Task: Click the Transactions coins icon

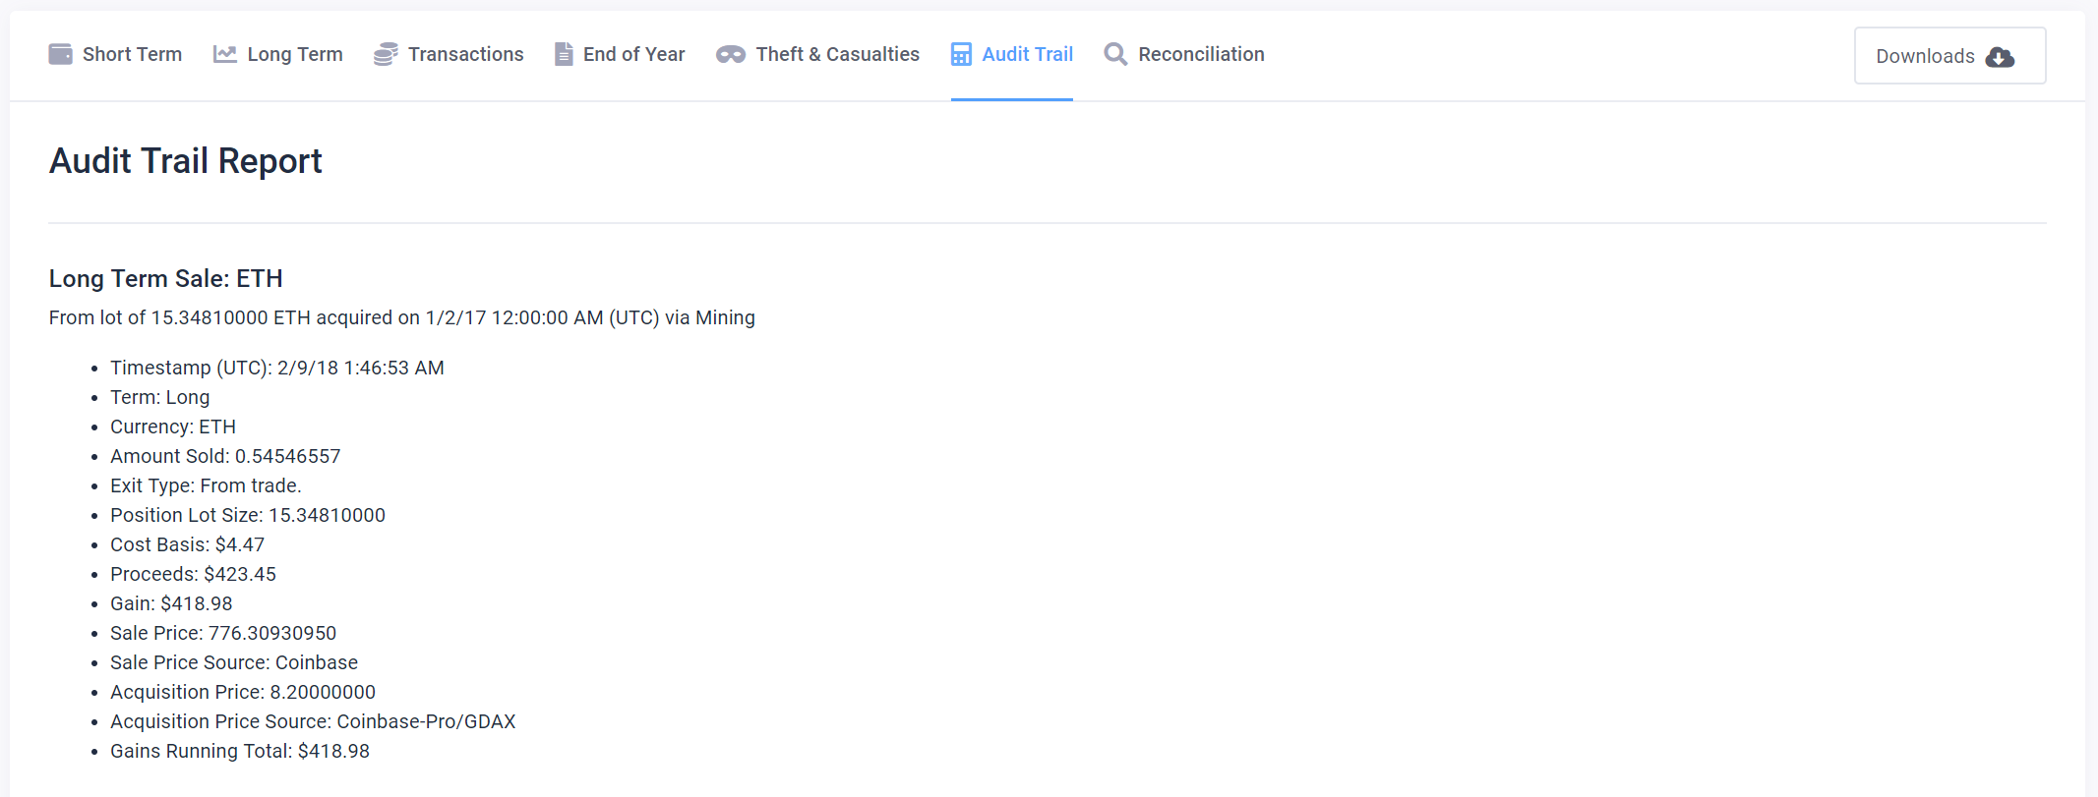Action: (386, 54)
